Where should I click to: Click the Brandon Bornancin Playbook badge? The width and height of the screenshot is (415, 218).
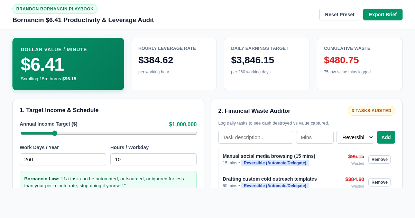coord(55,9)
